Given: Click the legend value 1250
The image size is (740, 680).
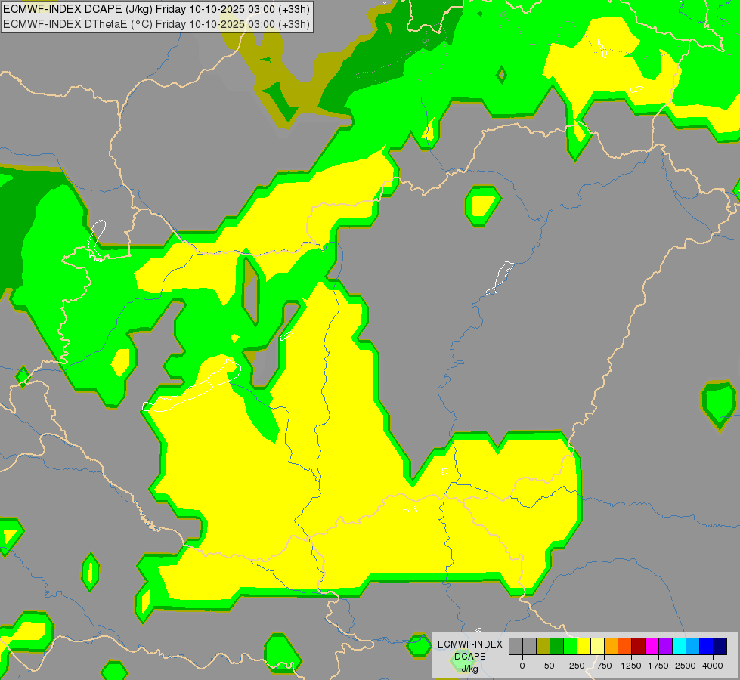Looking at the screenshot, I should pyautogui.click(x=631, y=666).
